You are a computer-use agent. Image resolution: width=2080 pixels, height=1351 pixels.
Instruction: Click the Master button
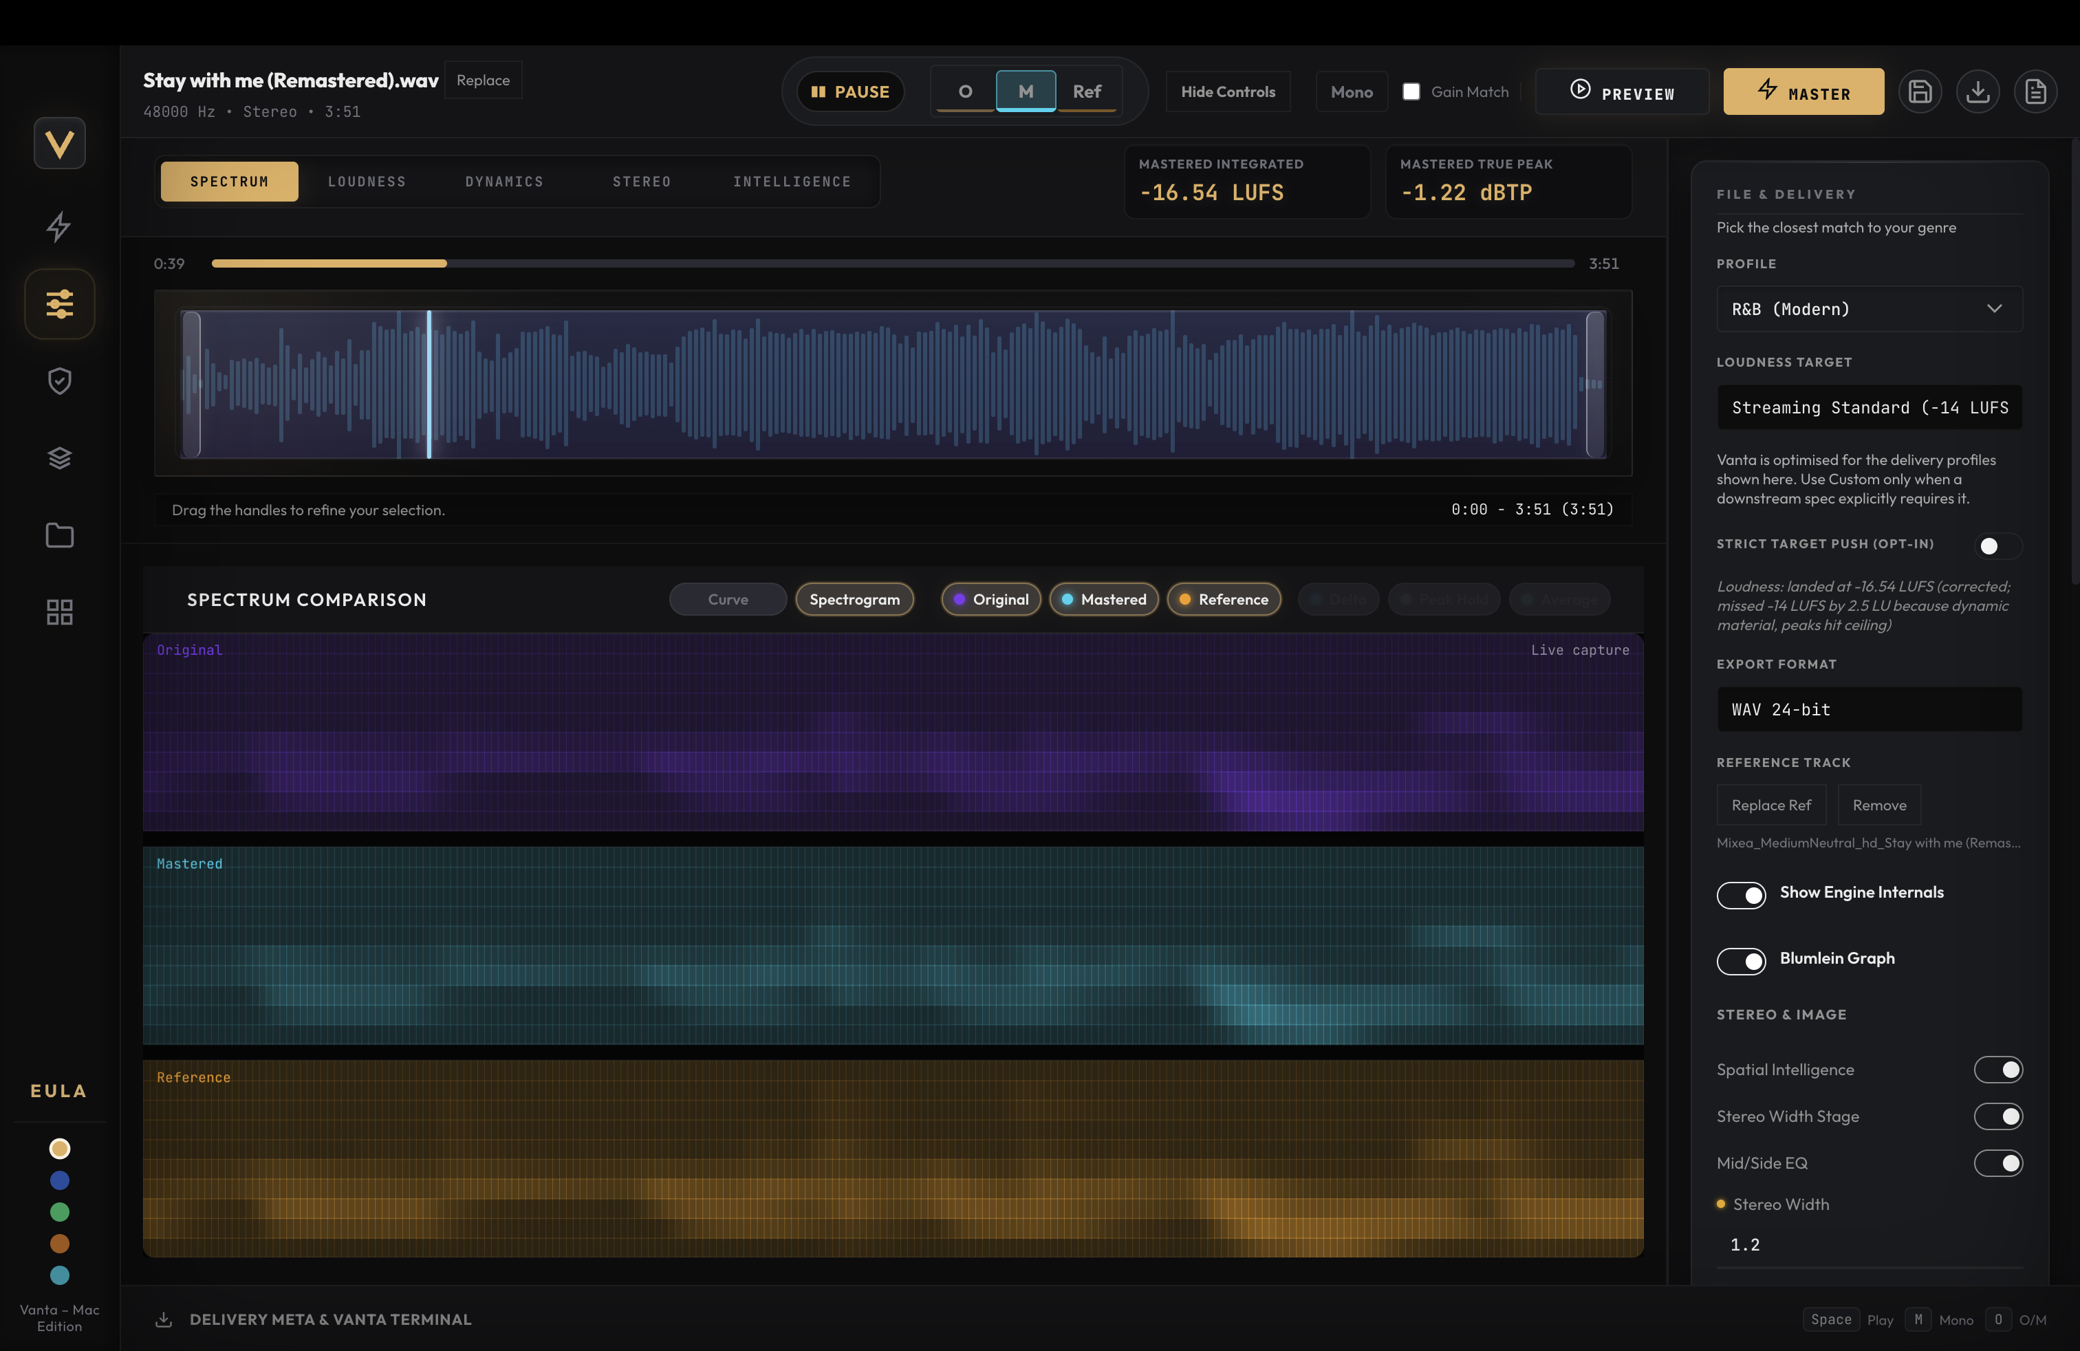pos(1803,91)
